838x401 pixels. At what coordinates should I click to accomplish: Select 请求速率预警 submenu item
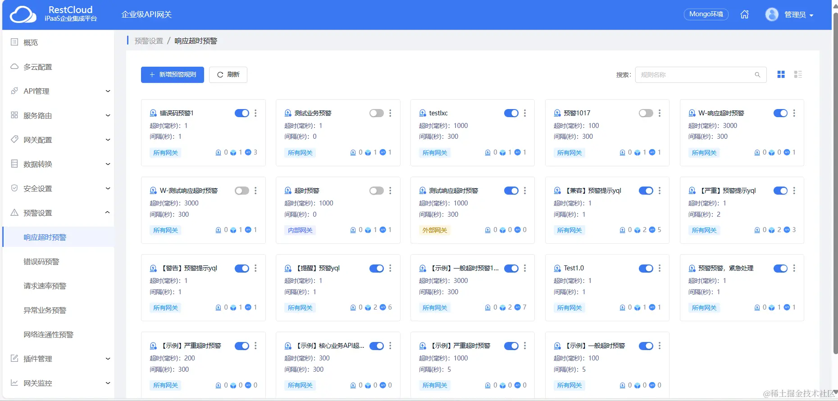(58, 286)
